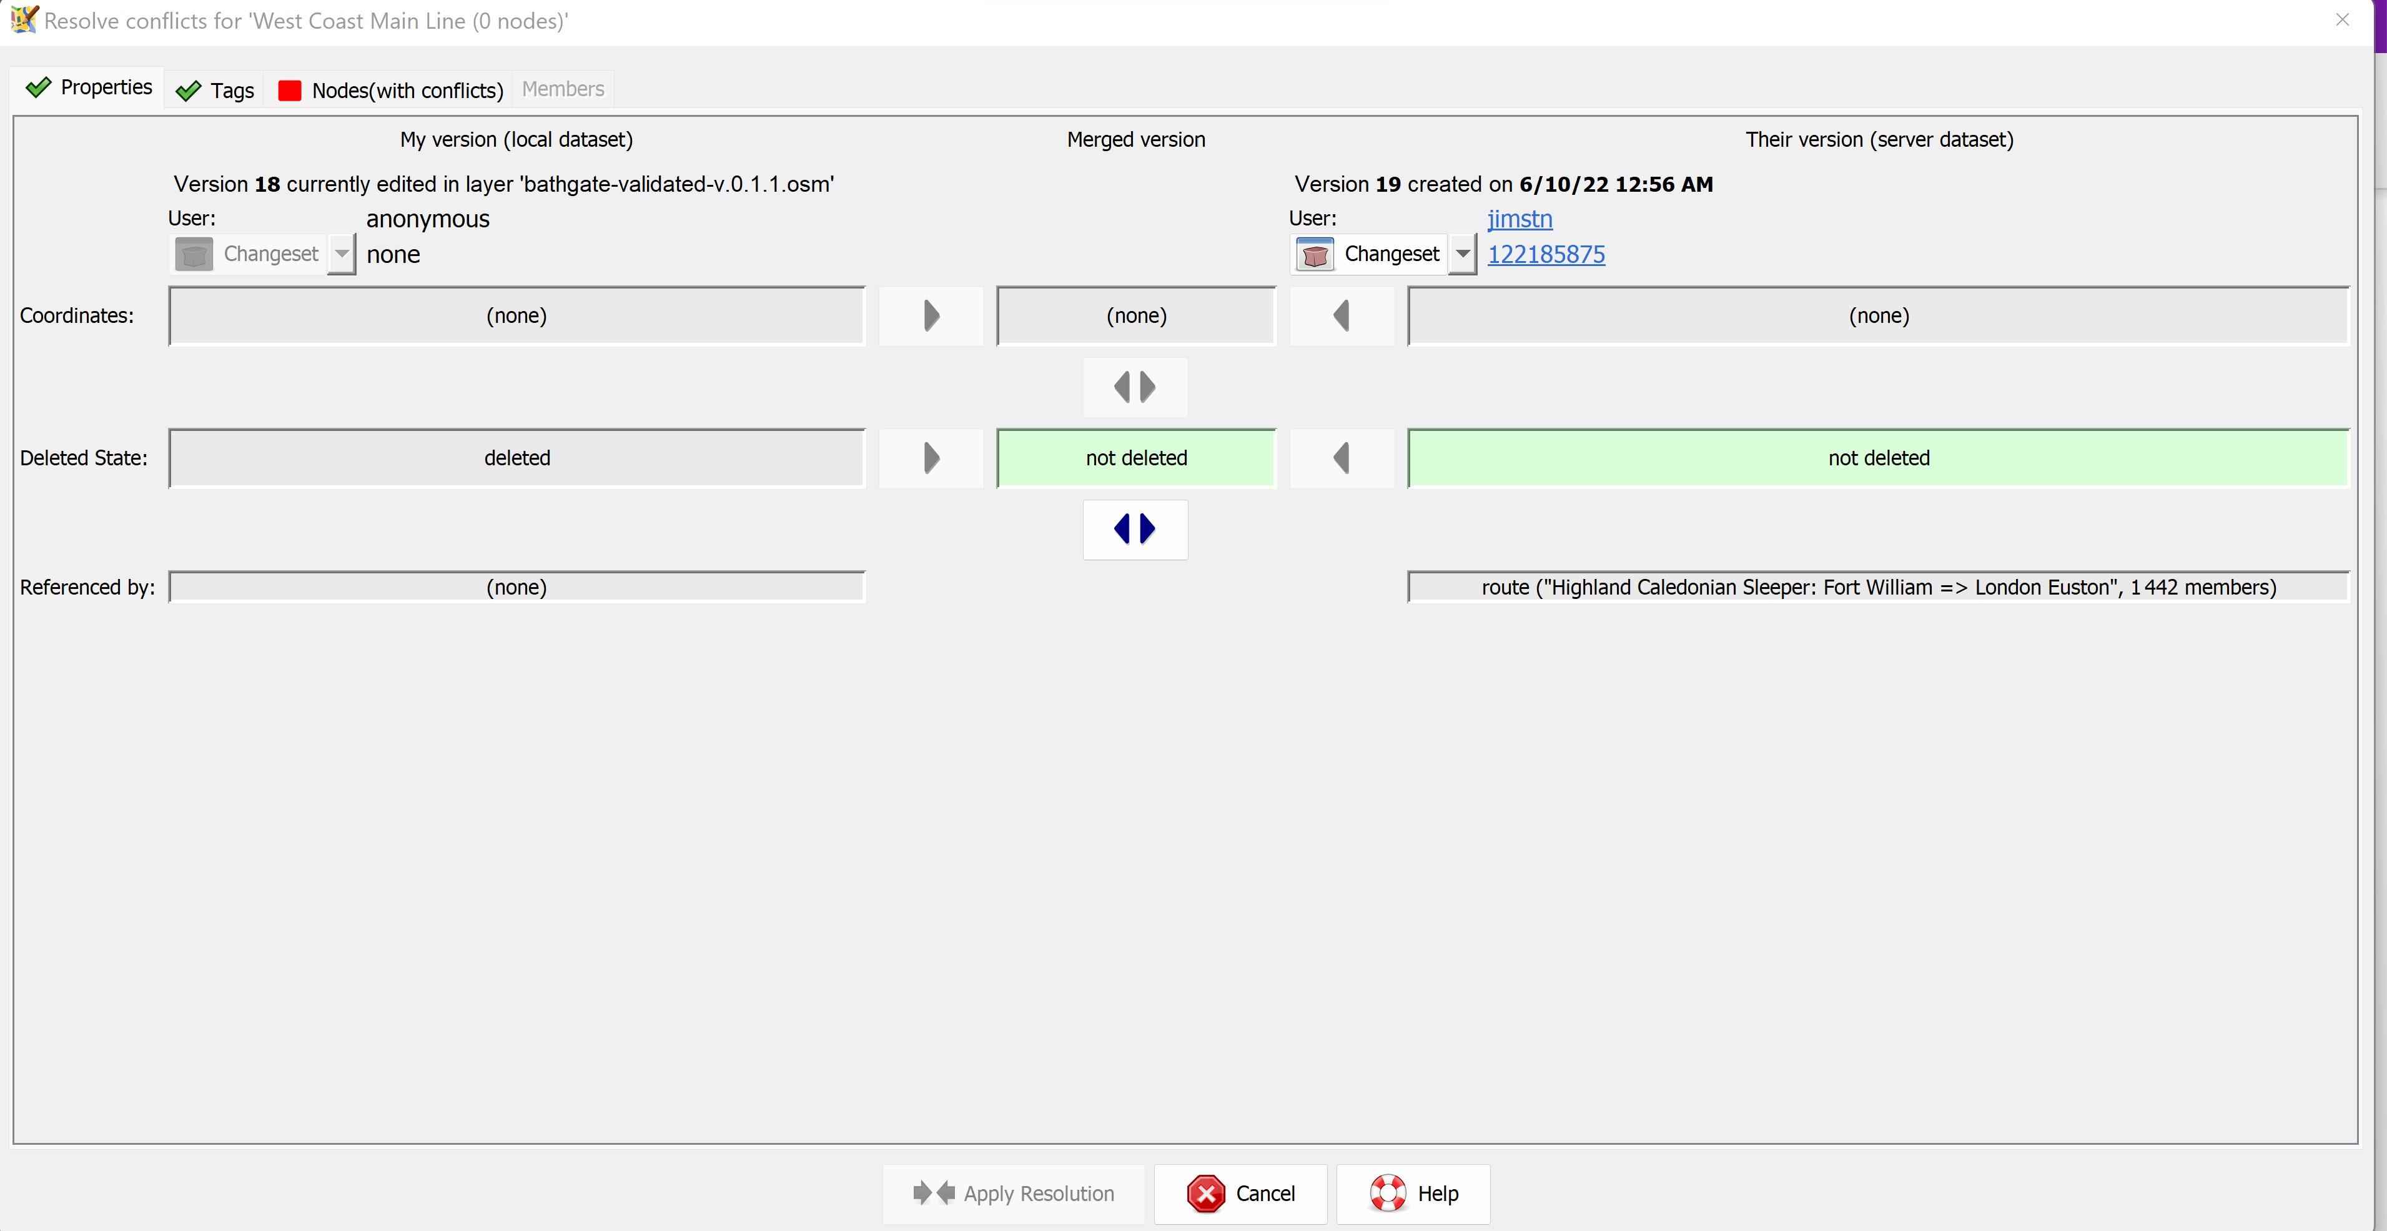Select the Properties tab

click(x=89, y=88)
